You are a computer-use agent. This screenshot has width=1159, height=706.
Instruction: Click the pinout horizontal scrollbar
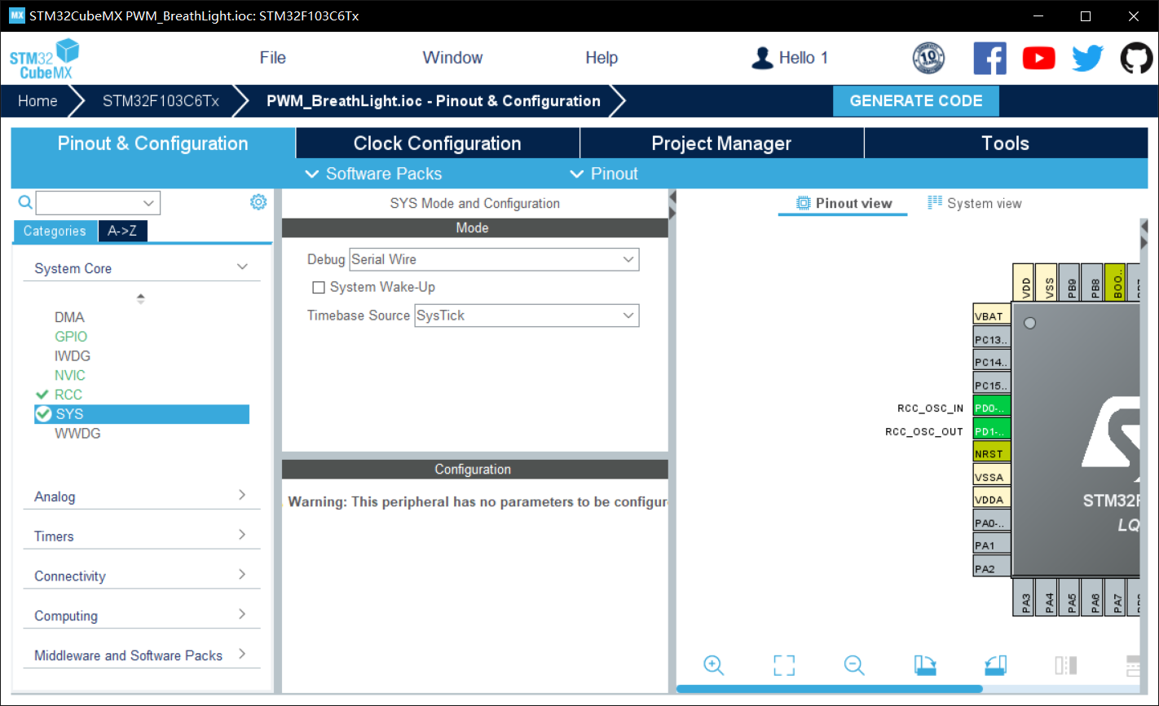830,689
